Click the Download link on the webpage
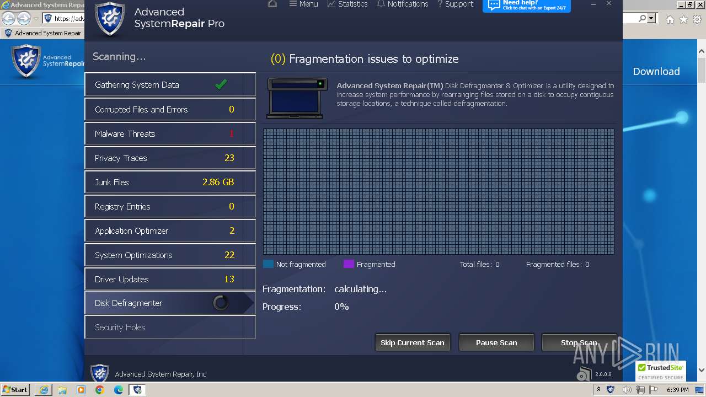This screenshot has width=706, height=397. tap(656, 71)
